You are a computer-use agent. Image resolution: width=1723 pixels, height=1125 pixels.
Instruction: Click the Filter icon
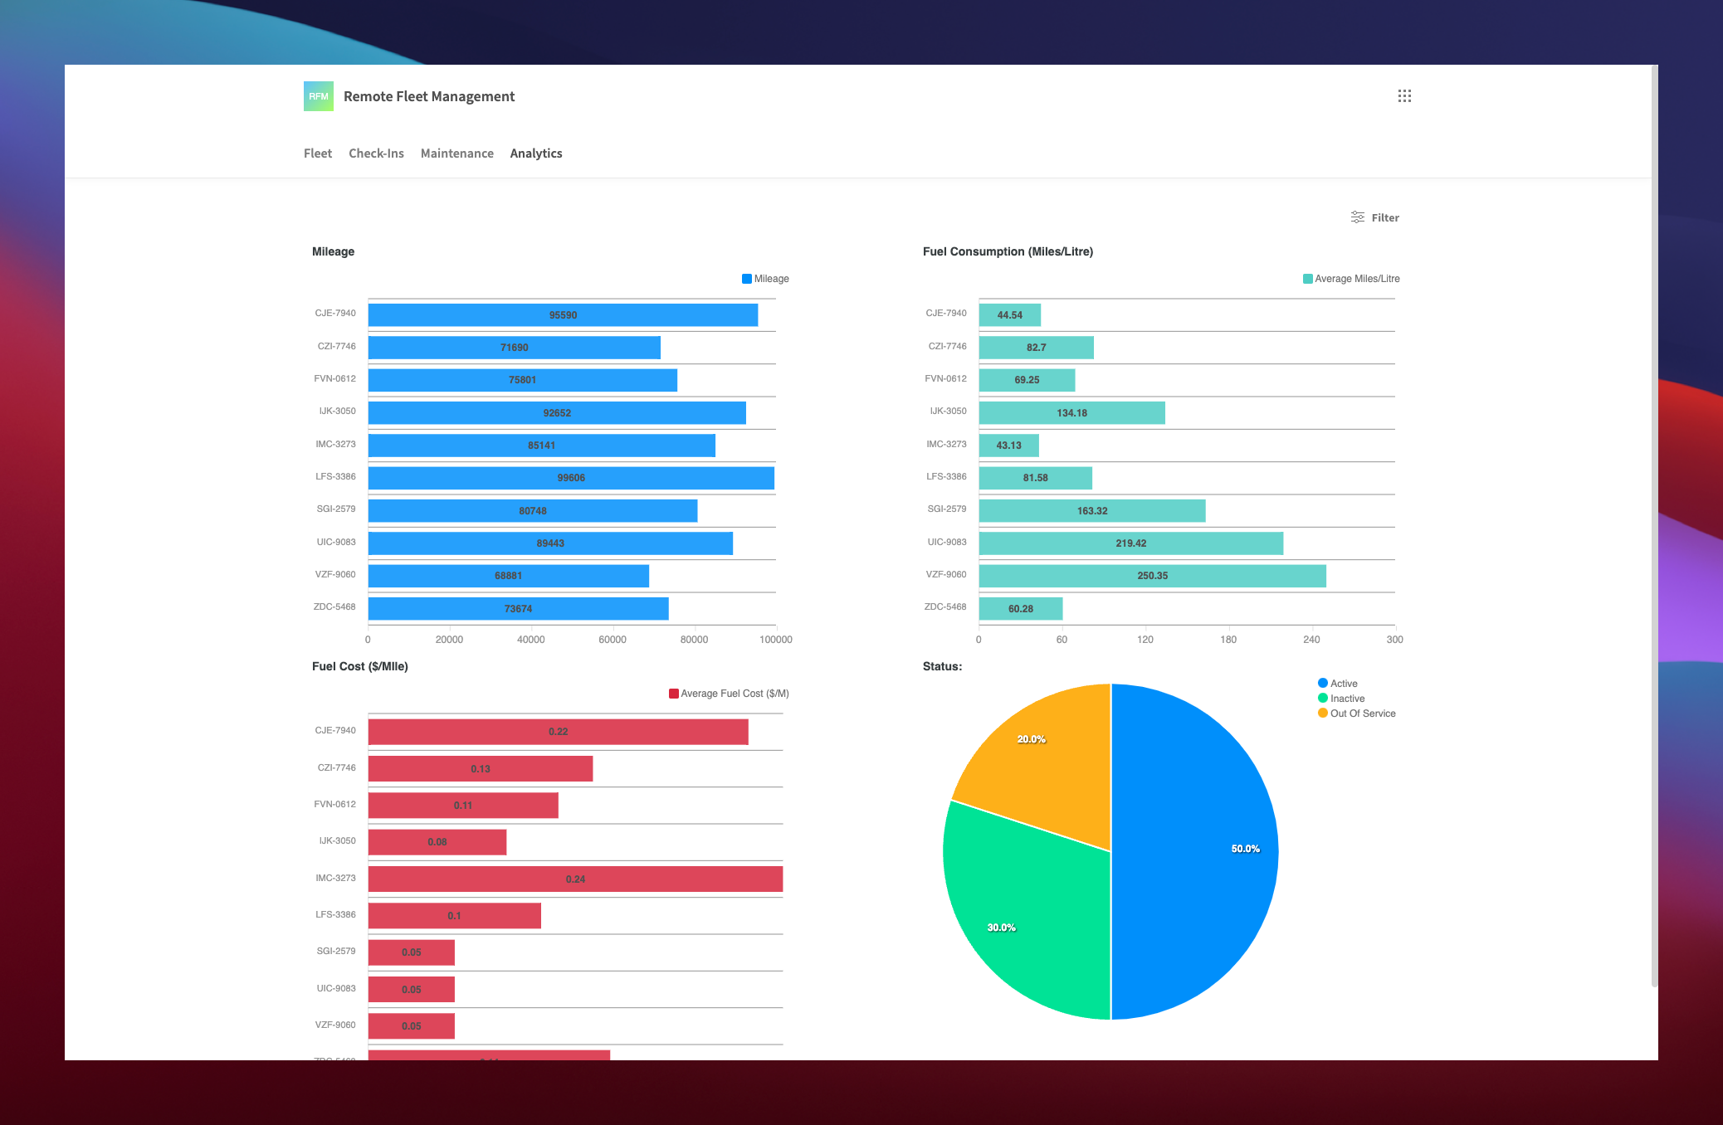(1357, 217)
